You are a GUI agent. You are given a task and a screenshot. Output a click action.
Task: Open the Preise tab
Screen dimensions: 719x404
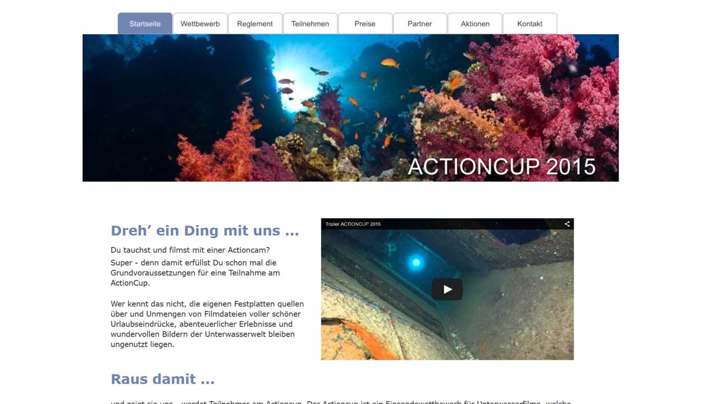[365, 24]
